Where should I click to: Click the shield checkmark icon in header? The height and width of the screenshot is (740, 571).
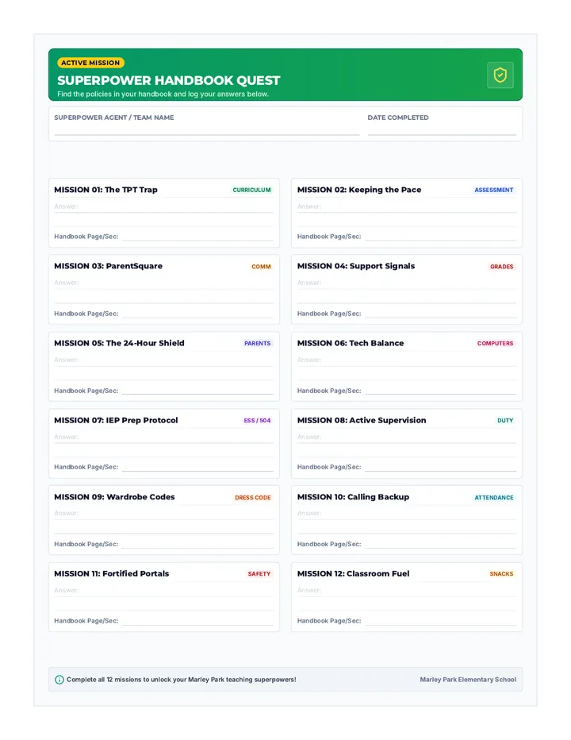pos(500,75)
